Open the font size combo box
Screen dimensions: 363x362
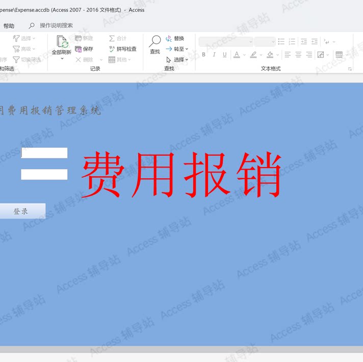pyautogui.click(x=265, y=42)
